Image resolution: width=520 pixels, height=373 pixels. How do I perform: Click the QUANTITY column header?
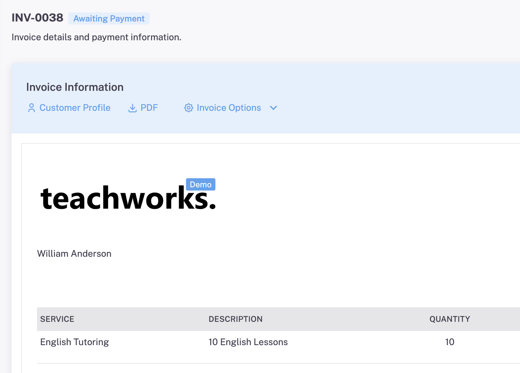point(450,319)
